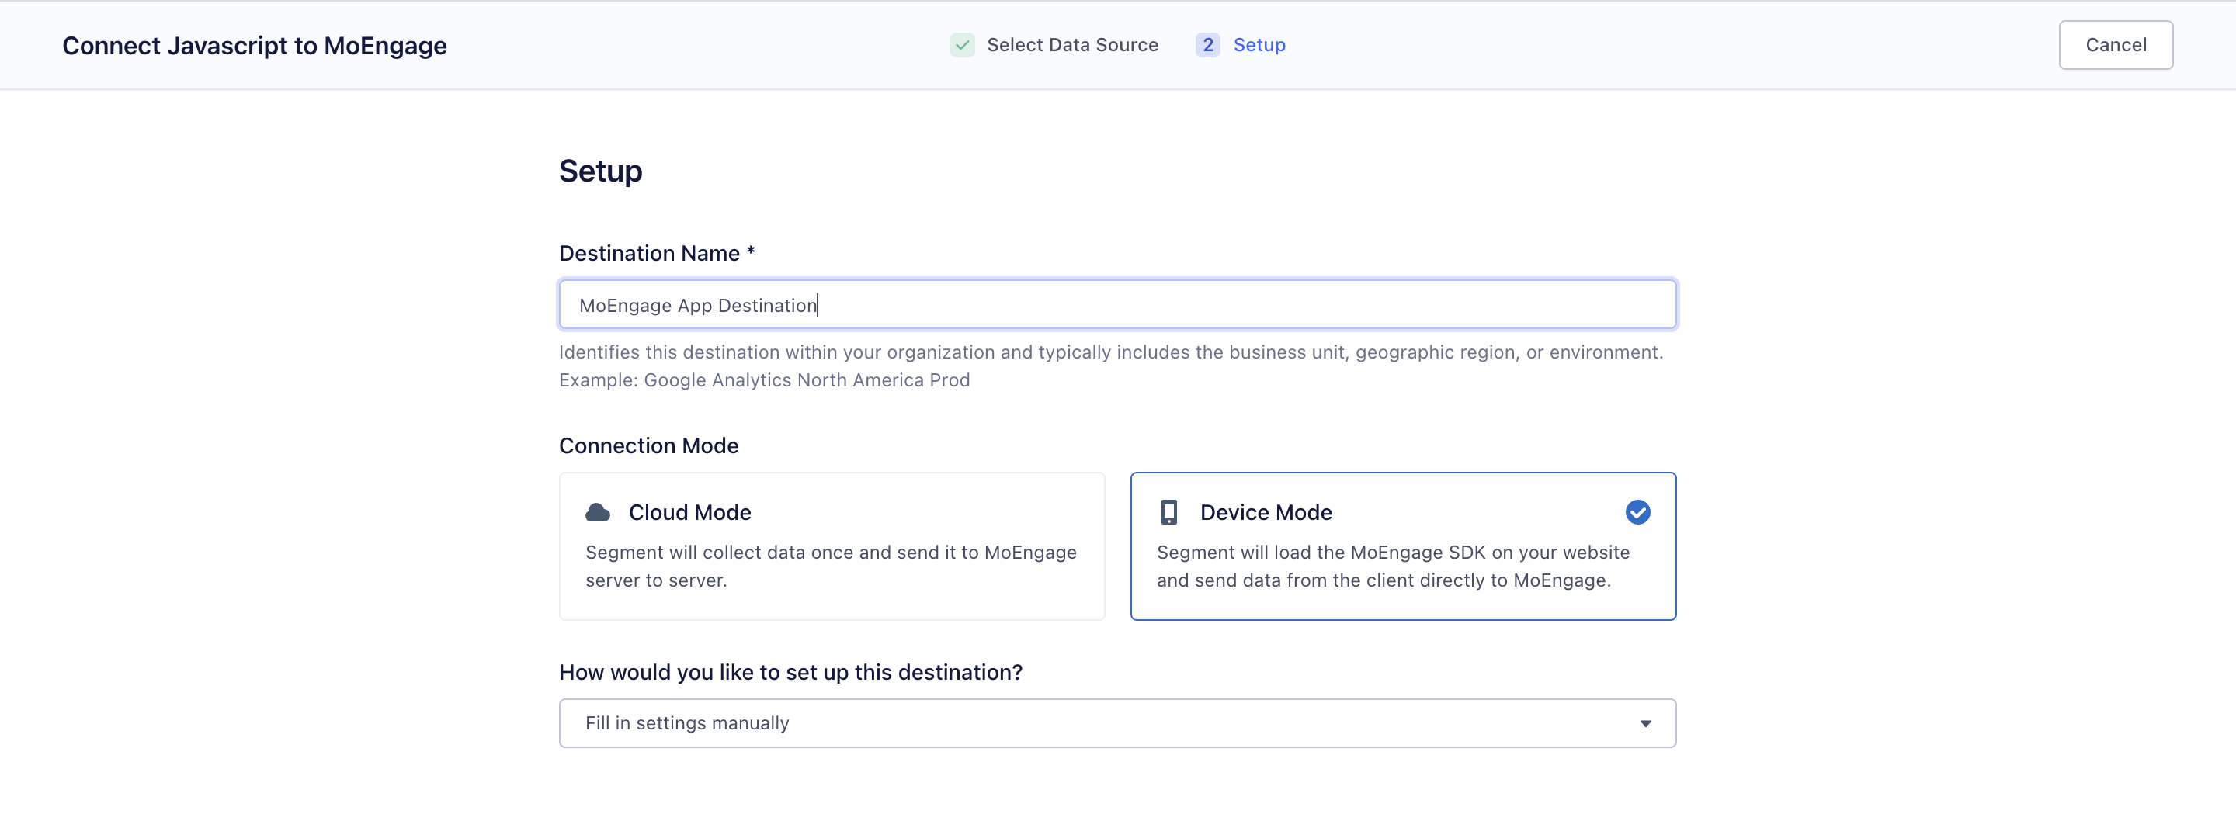Select the Cloud Mode title

(689, 513)
